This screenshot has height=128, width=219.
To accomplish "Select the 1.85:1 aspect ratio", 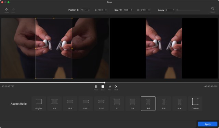I will pos(86,103).
